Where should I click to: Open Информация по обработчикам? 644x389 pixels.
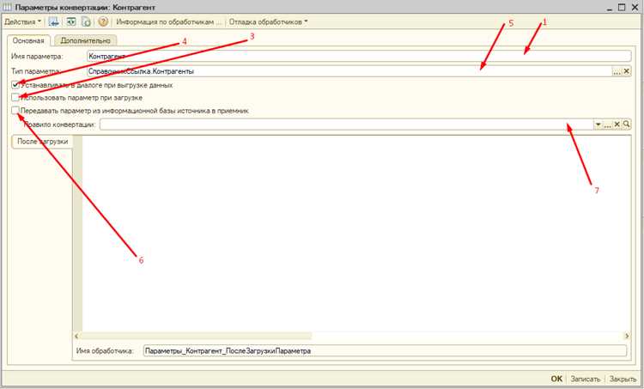pos(168,21)
